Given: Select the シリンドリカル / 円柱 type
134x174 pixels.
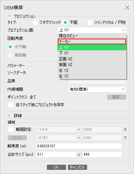Looking at the screenshot, I should 90,22.
